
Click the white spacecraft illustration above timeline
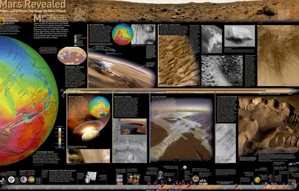point(185,167)
